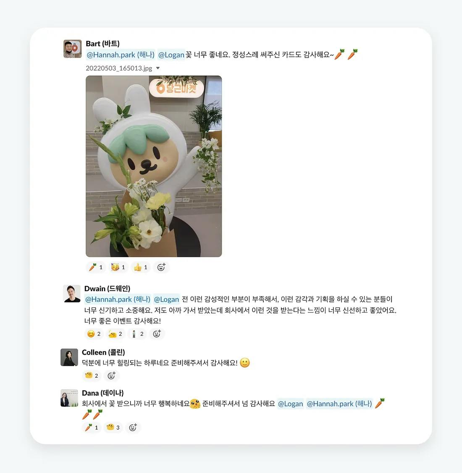The width and height of the screenshot is (462, 473).
Task: Open the bunny mascot flower photo
Action: [x=154, y=166]
